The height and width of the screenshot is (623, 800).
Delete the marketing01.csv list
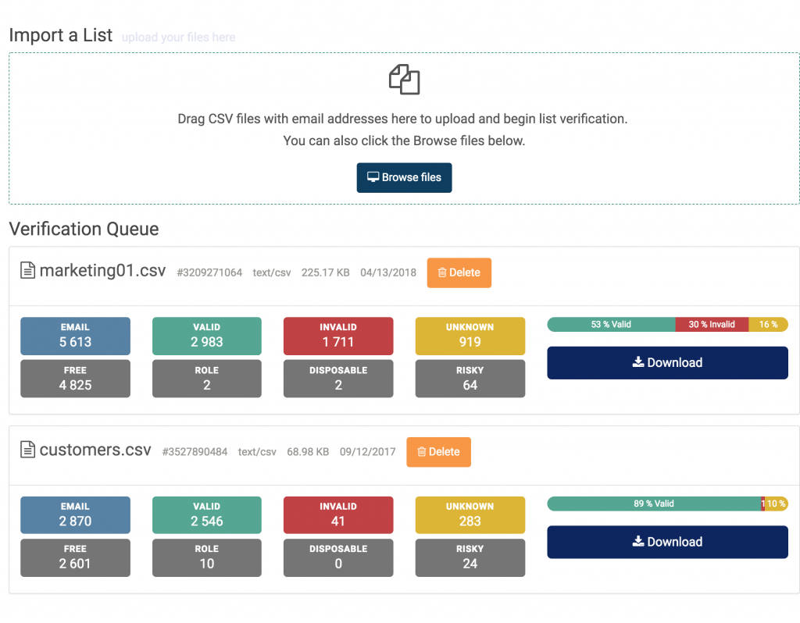pyautogui.click(x=459, y=272)
